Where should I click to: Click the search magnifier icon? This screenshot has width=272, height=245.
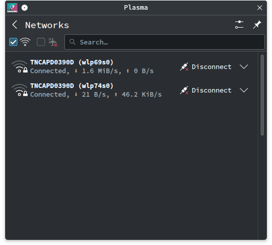pos(72,42)
